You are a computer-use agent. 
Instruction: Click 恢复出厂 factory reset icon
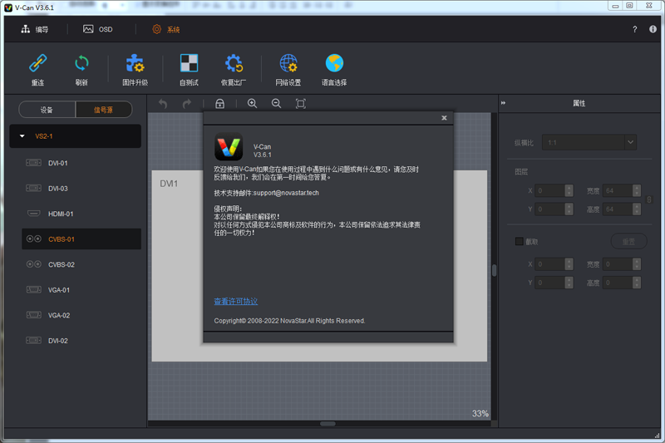click(234, 64)
